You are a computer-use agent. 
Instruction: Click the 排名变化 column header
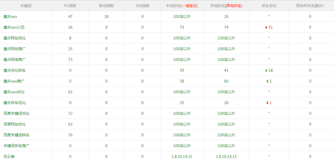(x=269, y=6)
